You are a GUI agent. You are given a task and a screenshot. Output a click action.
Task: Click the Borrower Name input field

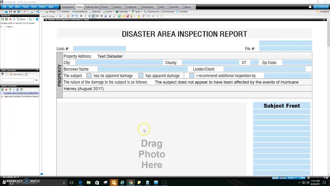(x=143, y=69)
